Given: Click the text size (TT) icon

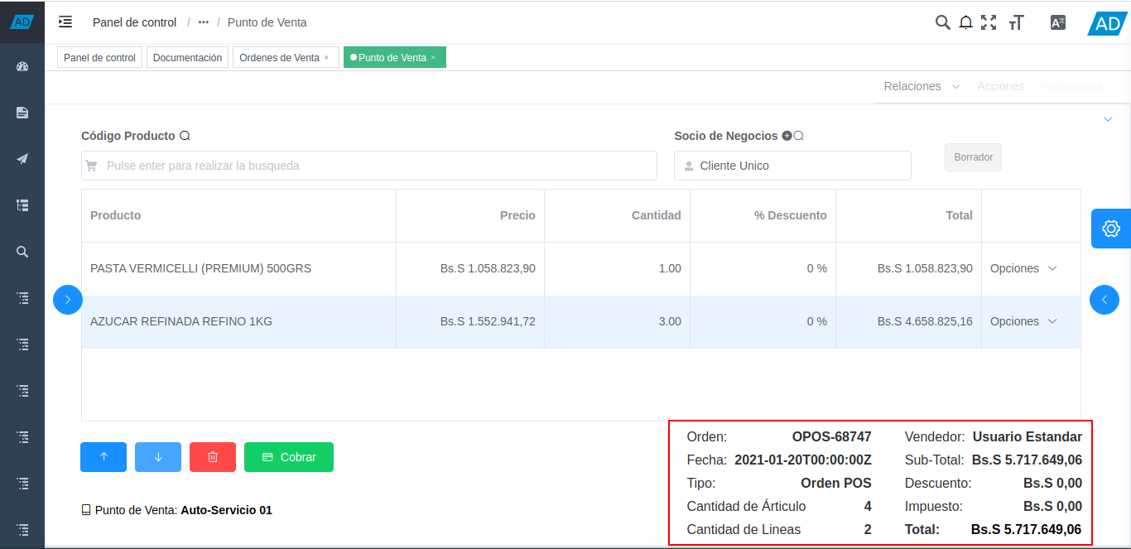Looking at the screenshot, I should (1017, 22).
